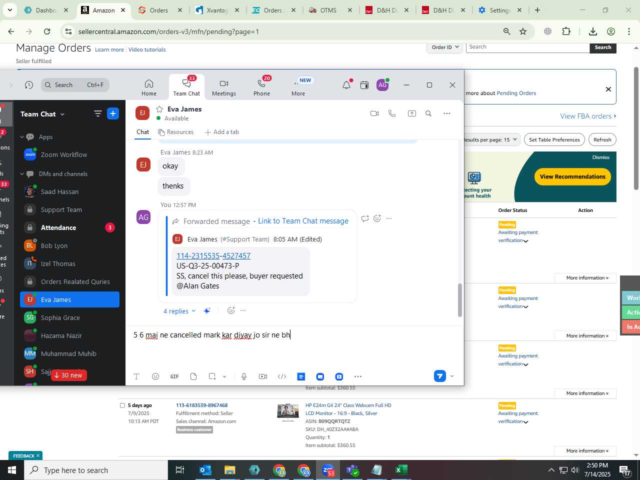Click the Refresh button in Amazon orders
The height and width of the screenshot is (480, 640).
pos(602,139)
